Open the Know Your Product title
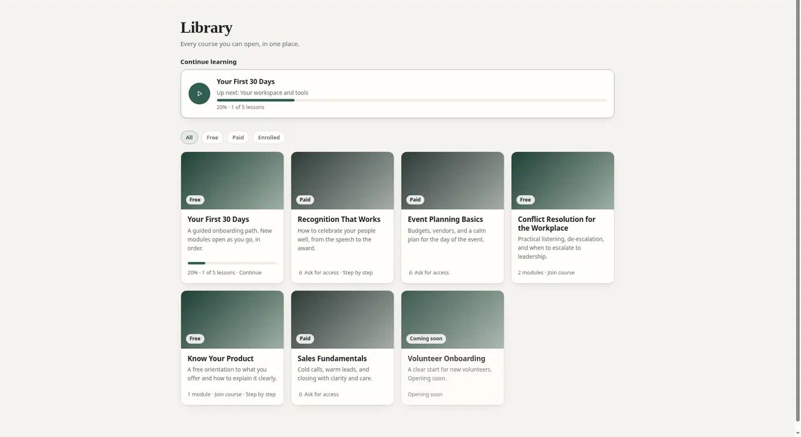Image resolution: width=801 pixels, height=437 pixels. [220, 359]
